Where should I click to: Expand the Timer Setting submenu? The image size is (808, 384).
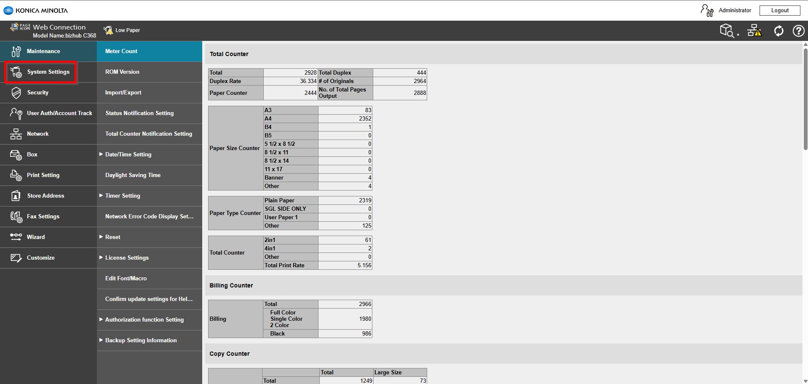pos(101,196)
